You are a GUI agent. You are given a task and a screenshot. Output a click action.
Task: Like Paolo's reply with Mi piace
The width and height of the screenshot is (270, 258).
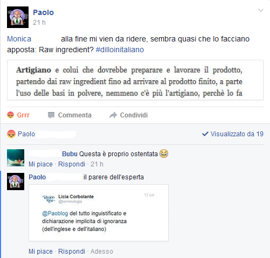pos(40,252)
